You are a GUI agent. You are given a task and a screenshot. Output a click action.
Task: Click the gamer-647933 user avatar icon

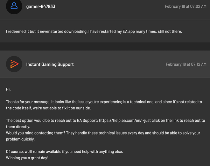point(14,6)
